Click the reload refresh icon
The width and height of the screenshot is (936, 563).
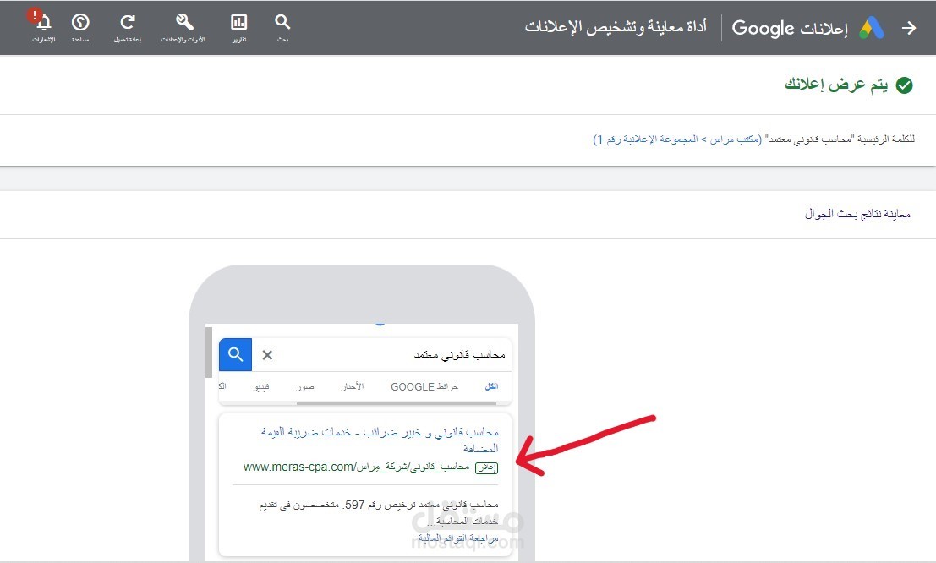pos(127,22)
